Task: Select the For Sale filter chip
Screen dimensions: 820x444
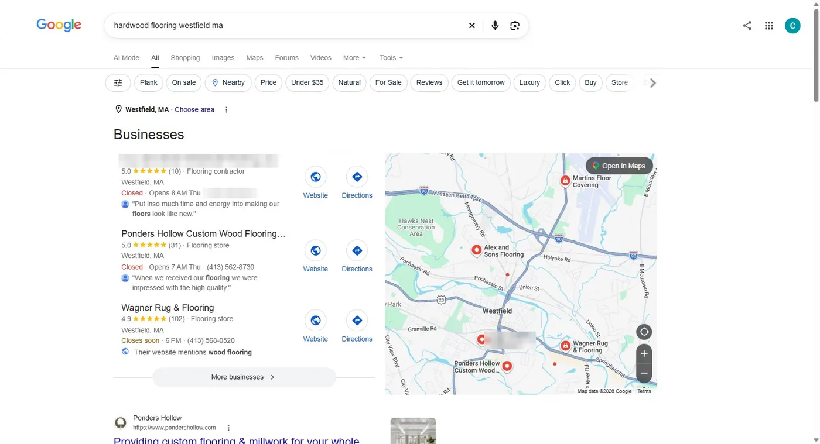Action: 388,82
